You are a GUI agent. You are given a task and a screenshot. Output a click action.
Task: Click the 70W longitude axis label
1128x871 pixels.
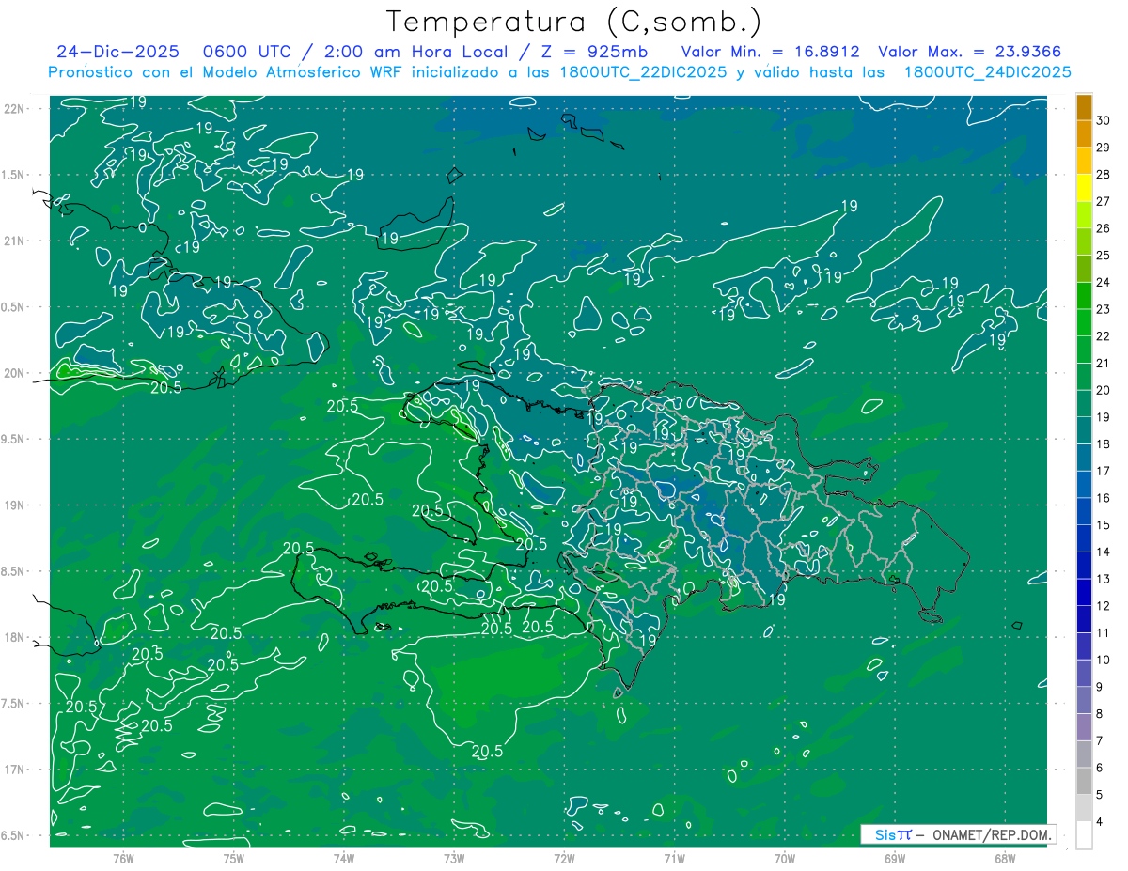click(x=785, y=859)
